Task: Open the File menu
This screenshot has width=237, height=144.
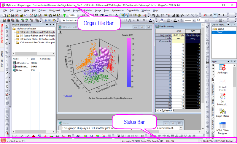Action: [5, 10]
